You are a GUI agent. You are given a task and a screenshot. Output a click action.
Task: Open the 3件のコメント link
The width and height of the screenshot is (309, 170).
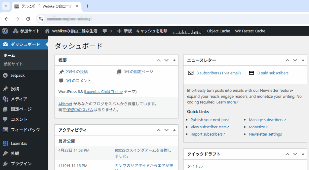click(x=78, y=81)
